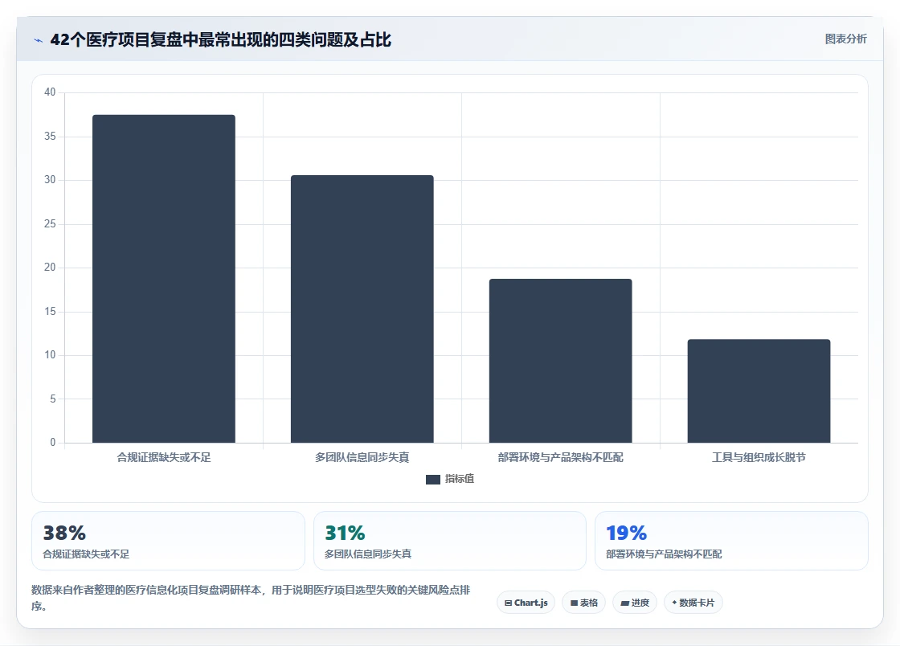Click the y-axis value 5
The width and height of the screenshot is (900, 646).
(53, 399)
